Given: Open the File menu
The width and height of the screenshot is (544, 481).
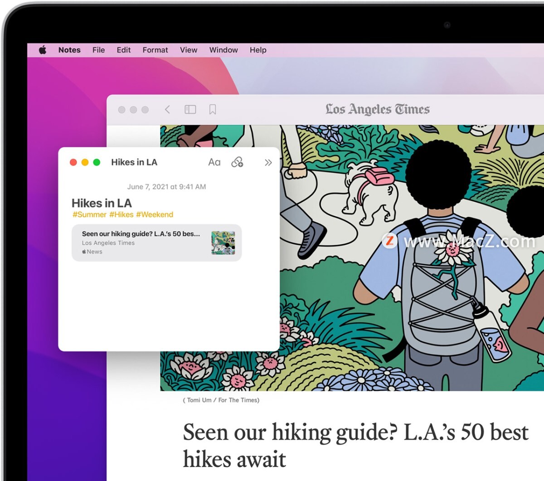Looking at the screenshot, I should click(x=98, y=50).
